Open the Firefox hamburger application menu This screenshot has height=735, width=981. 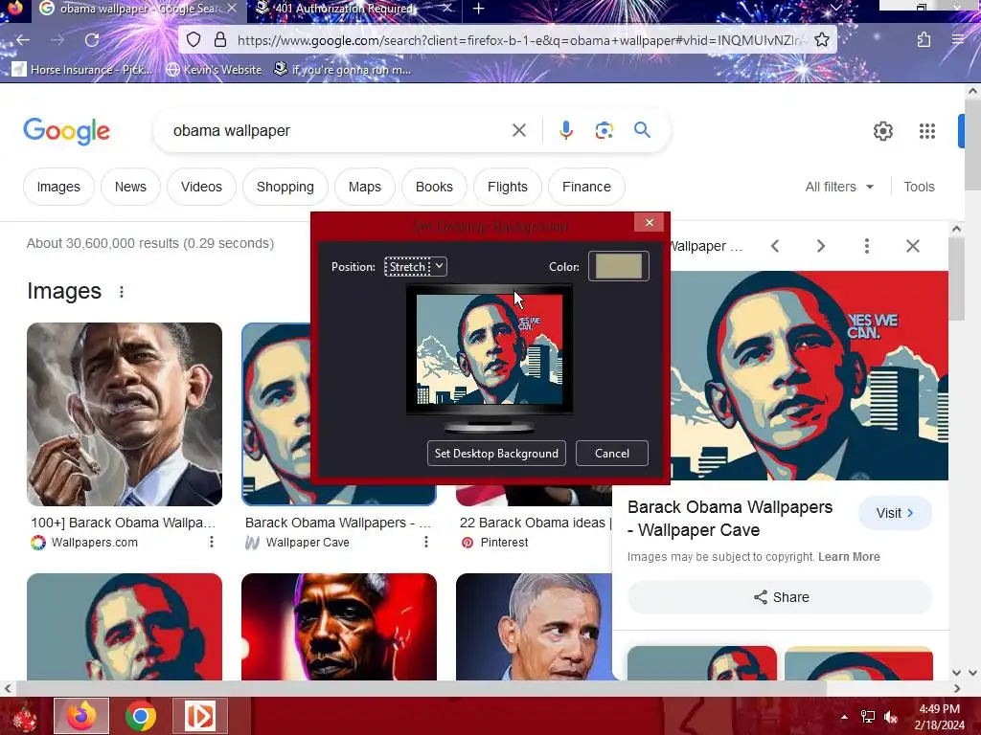pyautogui.click(x=958, y=40)
